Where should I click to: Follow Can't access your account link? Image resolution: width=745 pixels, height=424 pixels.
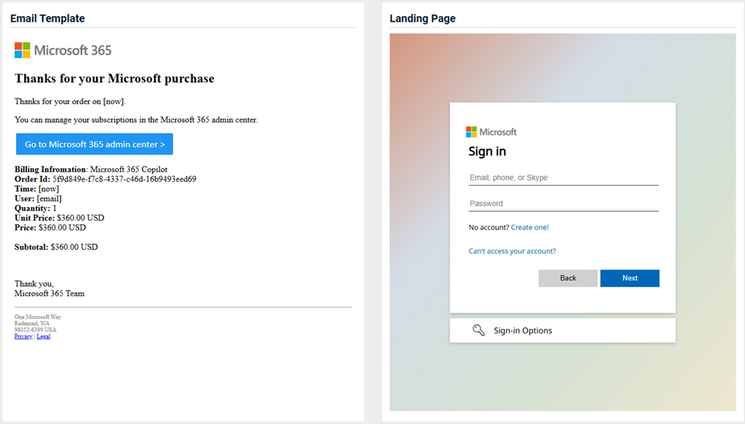coord(512,251)
